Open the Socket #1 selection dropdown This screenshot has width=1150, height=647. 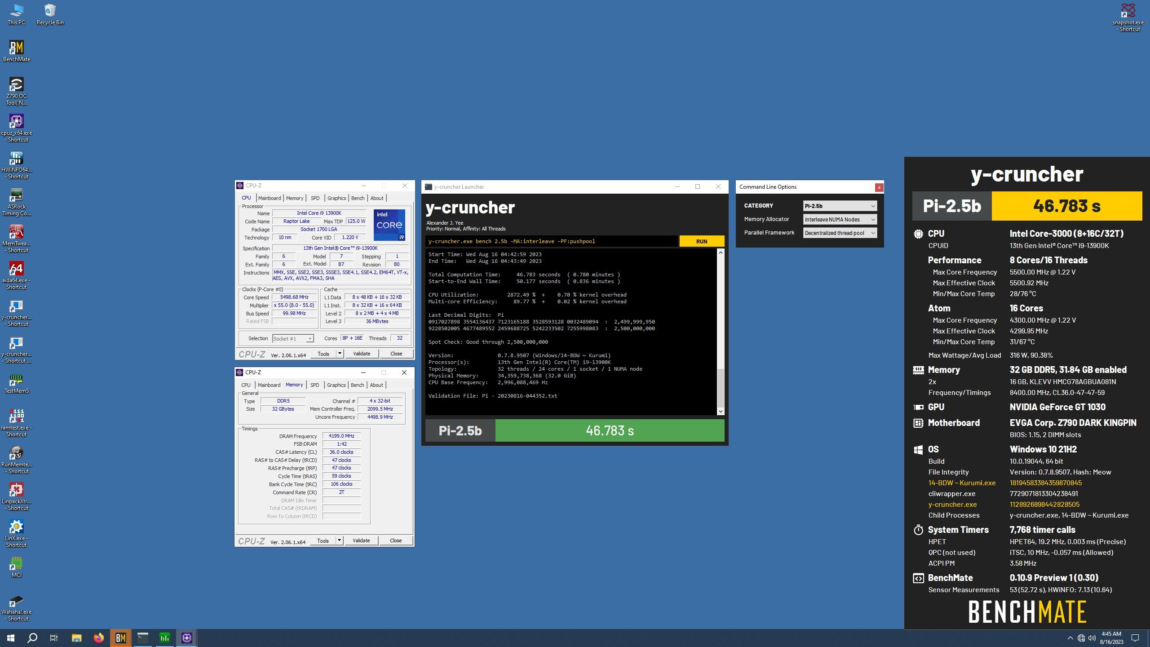pyautogui.click(x=293, y=338)
